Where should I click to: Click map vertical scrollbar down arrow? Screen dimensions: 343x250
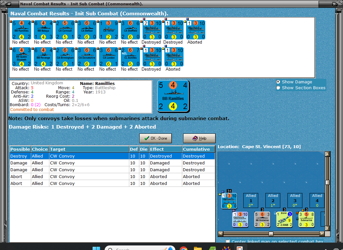327,228
